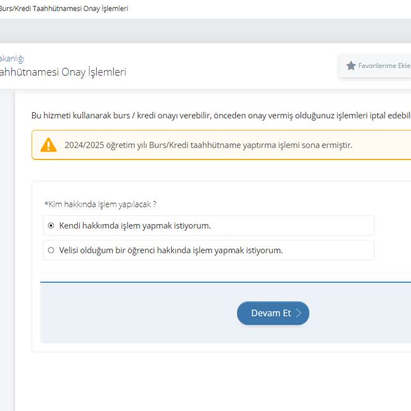Screen dimensions: 411x411
Task: Click the star icon beside Favorilerime Ekle
Action: (x=351, y=65)
